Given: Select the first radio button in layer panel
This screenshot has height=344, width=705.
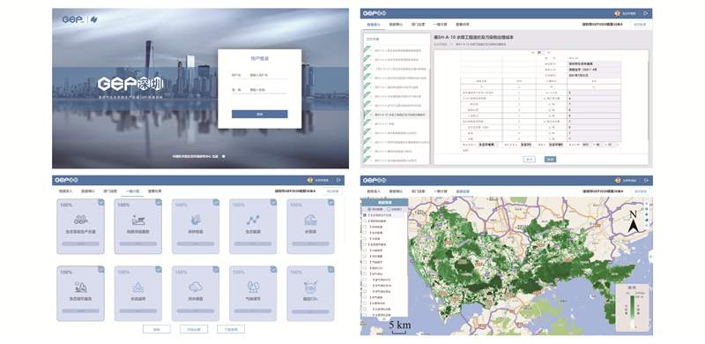Looking at the screenshot, I should click(369, 209).
